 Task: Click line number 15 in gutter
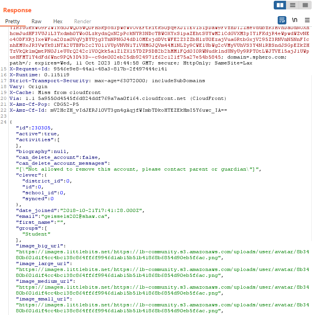pyautogui.click(x=4, y=69)
